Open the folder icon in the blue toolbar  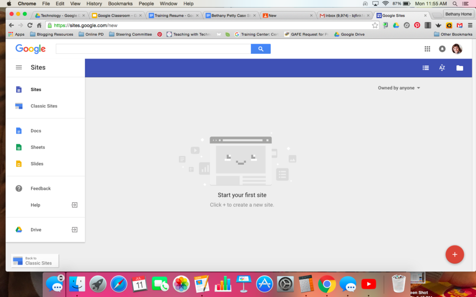[460, 68]
